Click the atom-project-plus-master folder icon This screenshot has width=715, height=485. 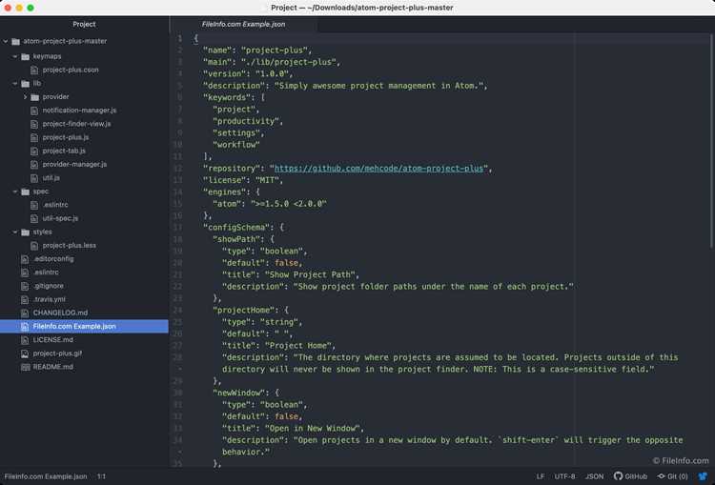pyautogui.click(x=15, y=42)
